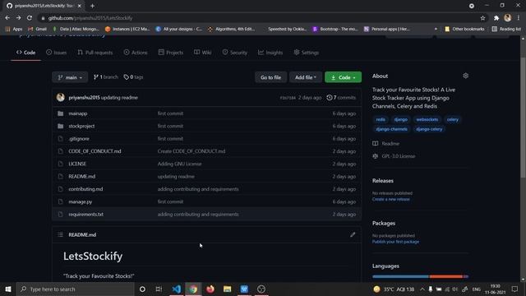Open Firefox from the taskbar
The width and height of the screenshot is (526, 296).
click(x=210, y=289)
